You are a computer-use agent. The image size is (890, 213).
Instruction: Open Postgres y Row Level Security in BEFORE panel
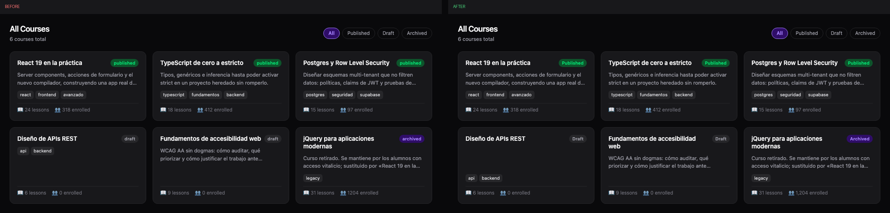click(x=346, y=63)
